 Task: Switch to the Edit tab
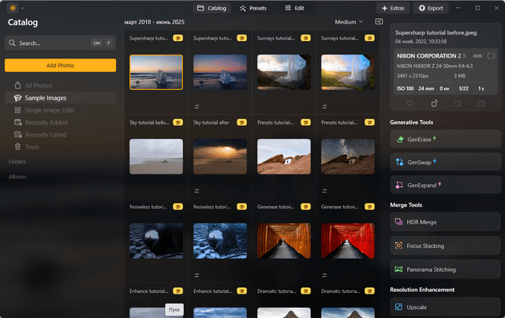[294, 8]
